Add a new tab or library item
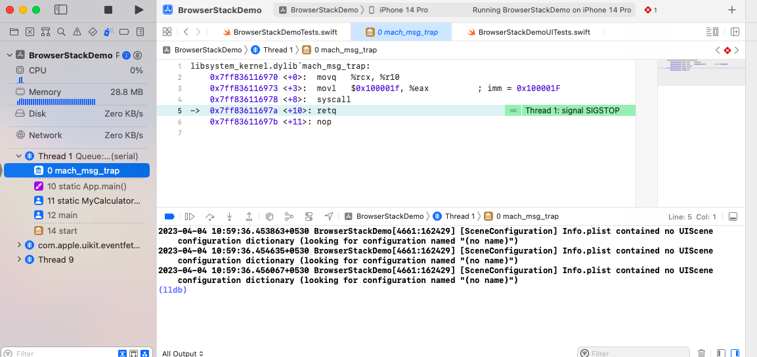The image size is (757, 357). (x=732, y=10)
